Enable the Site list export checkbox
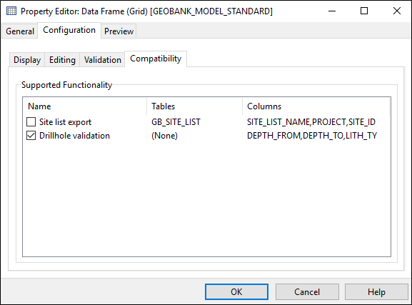The image size is (412, 305). coord(31,122)
